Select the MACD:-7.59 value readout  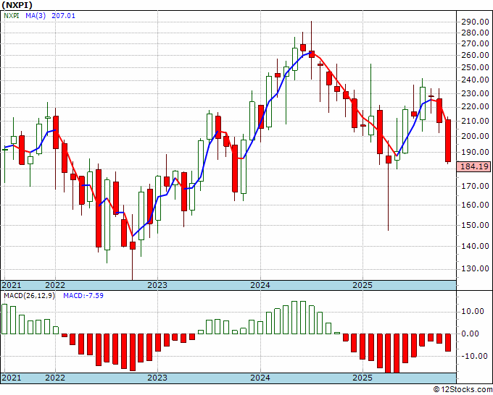coord(83,296)
